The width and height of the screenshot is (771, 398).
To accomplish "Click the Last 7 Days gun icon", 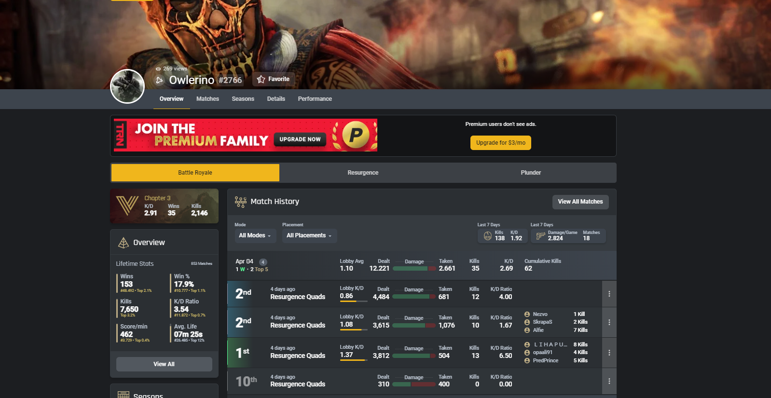I will point(540,236).
